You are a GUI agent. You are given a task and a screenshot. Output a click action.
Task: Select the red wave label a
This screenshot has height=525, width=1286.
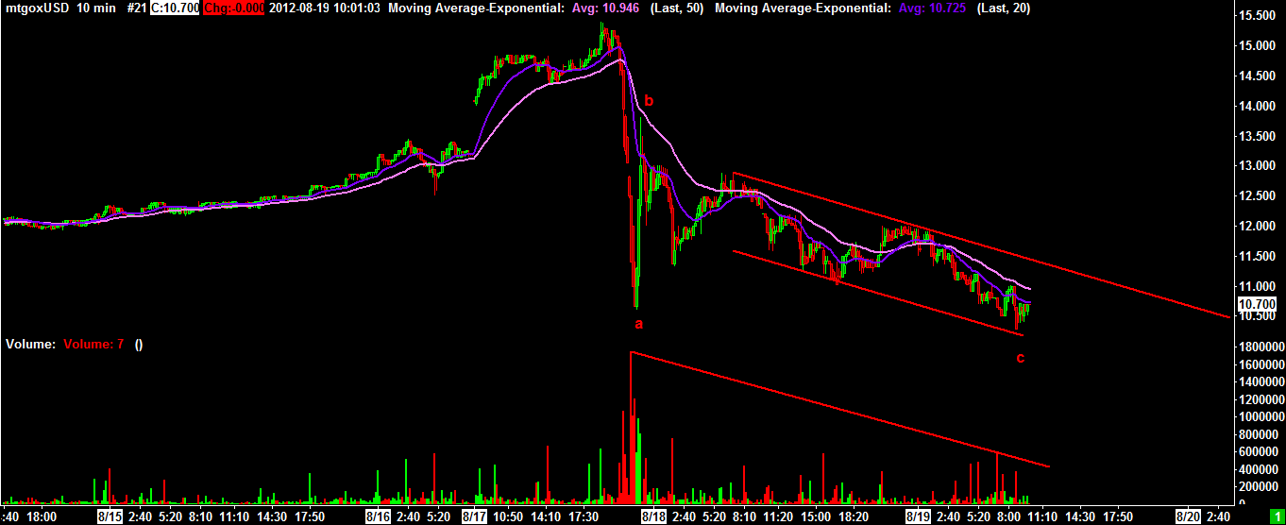coord(638,325)
